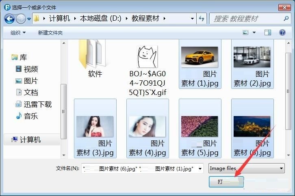Click the dialog title bar app icon
The image size is (295, 196).
click(7, 7)
